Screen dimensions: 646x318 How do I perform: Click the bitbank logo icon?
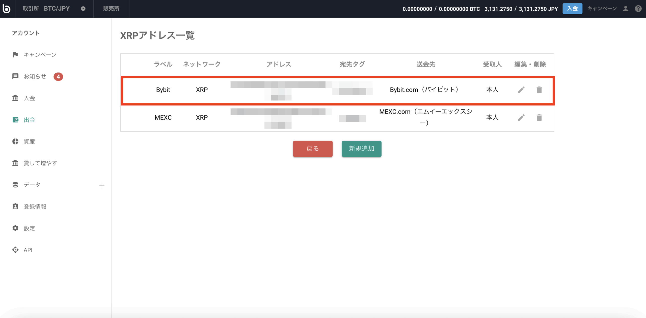point(6,9)
